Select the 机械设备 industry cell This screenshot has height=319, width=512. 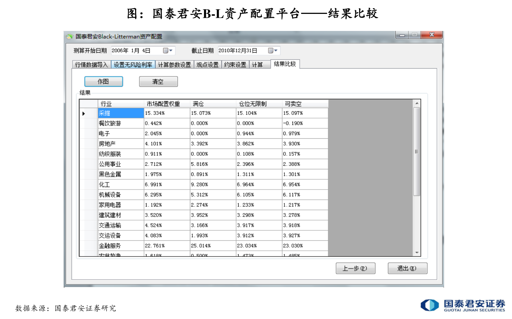(121, 195)
